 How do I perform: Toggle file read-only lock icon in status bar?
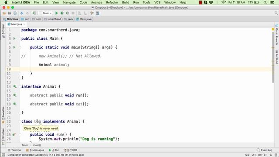[x=271, y=155]
